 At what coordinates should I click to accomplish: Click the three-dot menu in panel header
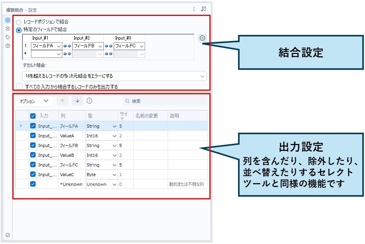point(194,9)
